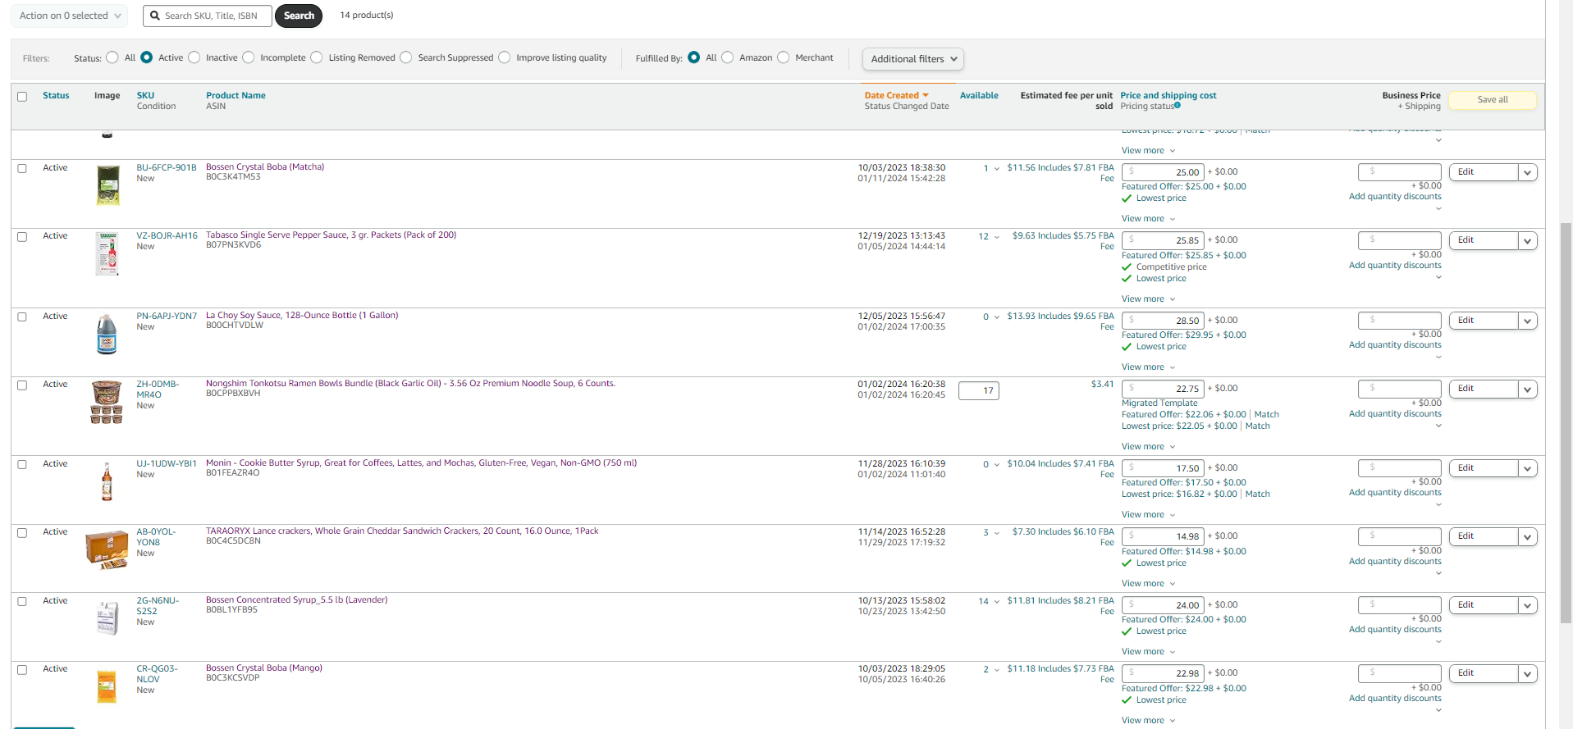Open SKU link AB-0YOL-YON8
Viewport: 1573px width, 729px height.
pos(156,537)
